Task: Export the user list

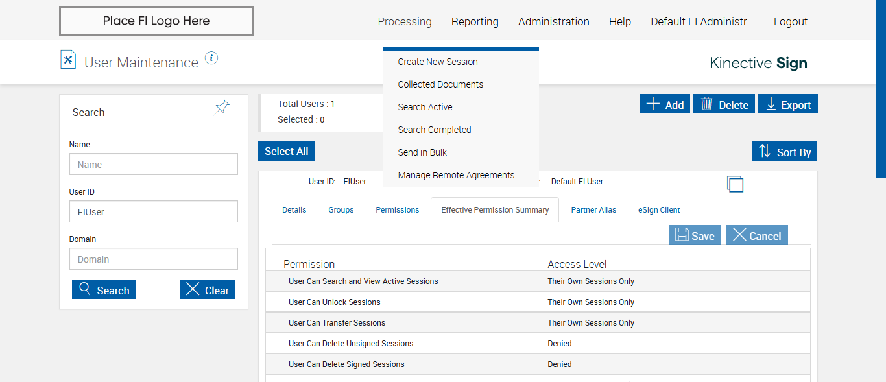Action: coord(788,104)
